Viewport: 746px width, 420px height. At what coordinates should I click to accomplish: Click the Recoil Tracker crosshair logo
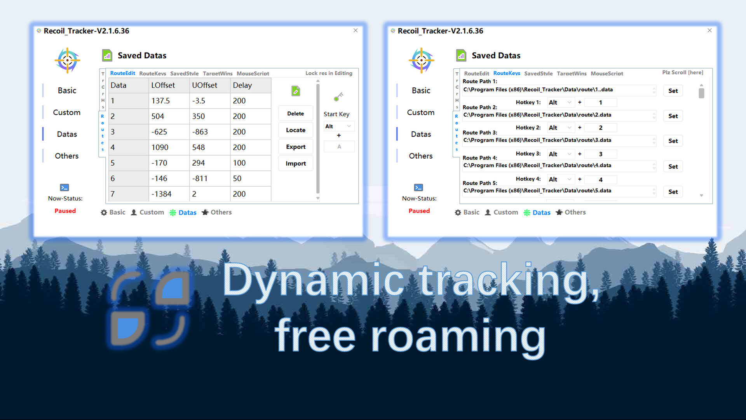(x=67, y=60)
